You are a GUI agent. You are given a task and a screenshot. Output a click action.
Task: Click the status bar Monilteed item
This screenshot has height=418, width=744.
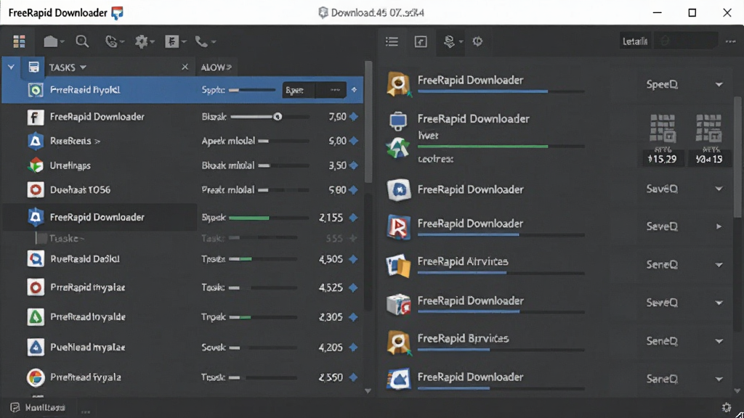pos(38,408)
